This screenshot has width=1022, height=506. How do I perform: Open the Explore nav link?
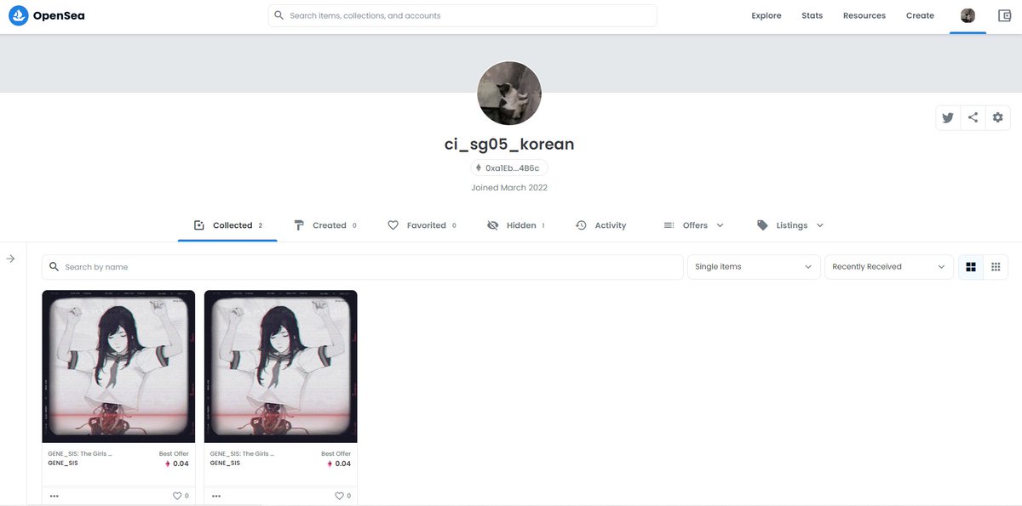coord(766,15)
